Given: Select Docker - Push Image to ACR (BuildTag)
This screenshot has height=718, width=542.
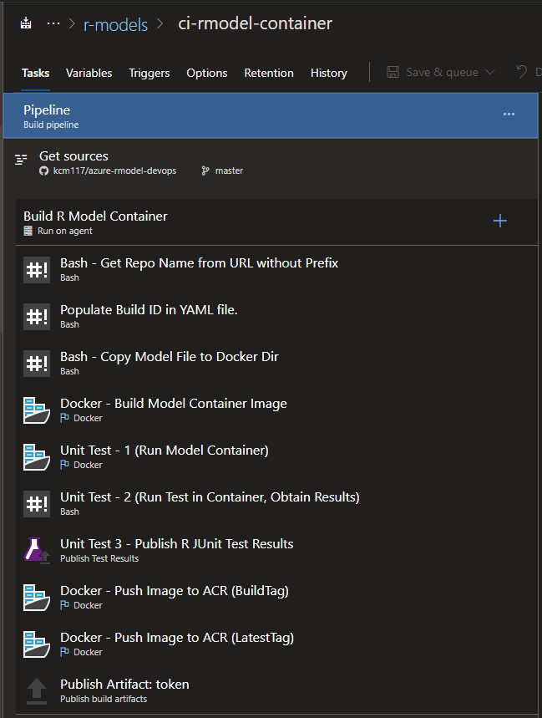Looking at the screenshot, I should (x=276, y=597).
